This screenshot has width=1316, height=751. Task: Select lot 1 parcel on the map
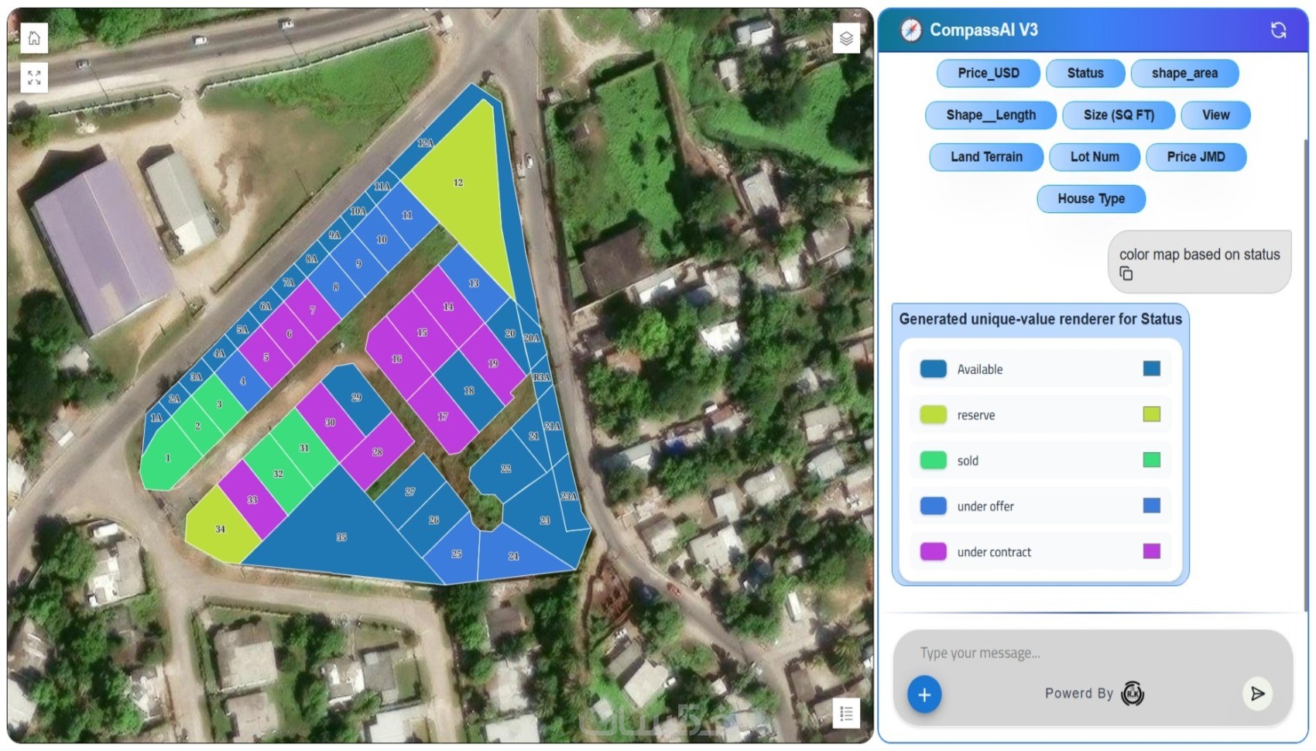169,457
